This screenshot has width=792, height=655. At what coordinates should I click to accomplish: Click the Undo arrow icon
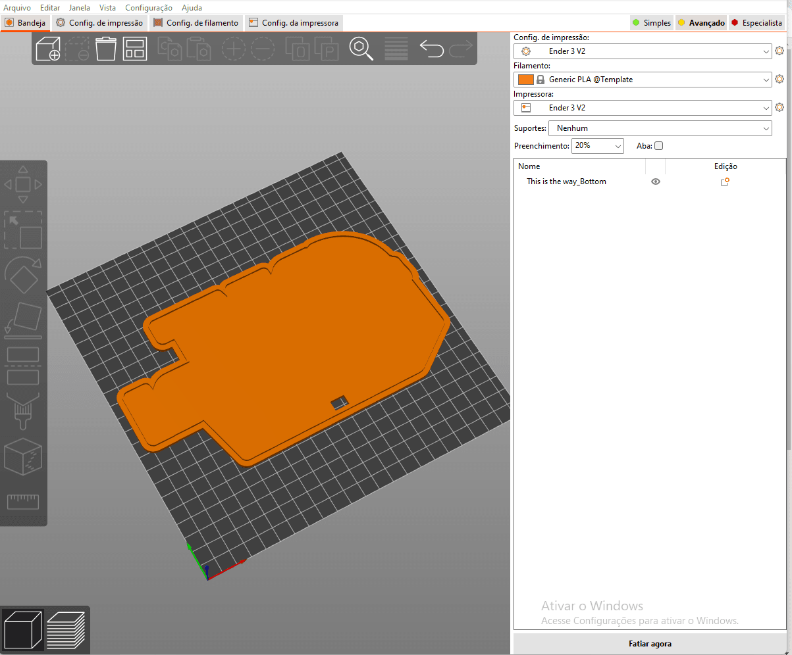pos(431,49)
